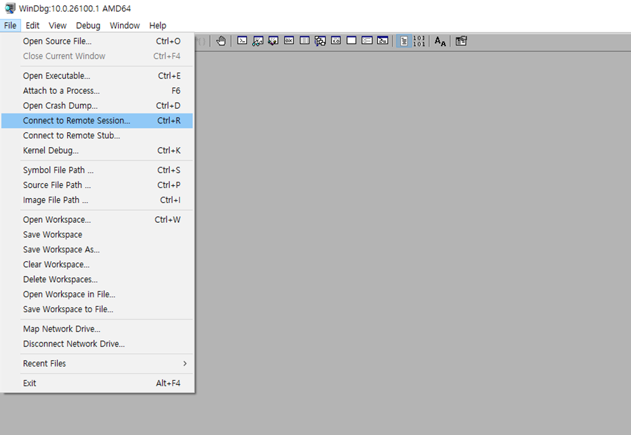The image size is (631, 435).
Task: Open the Call Stack window icon
Action: point(320,41)
